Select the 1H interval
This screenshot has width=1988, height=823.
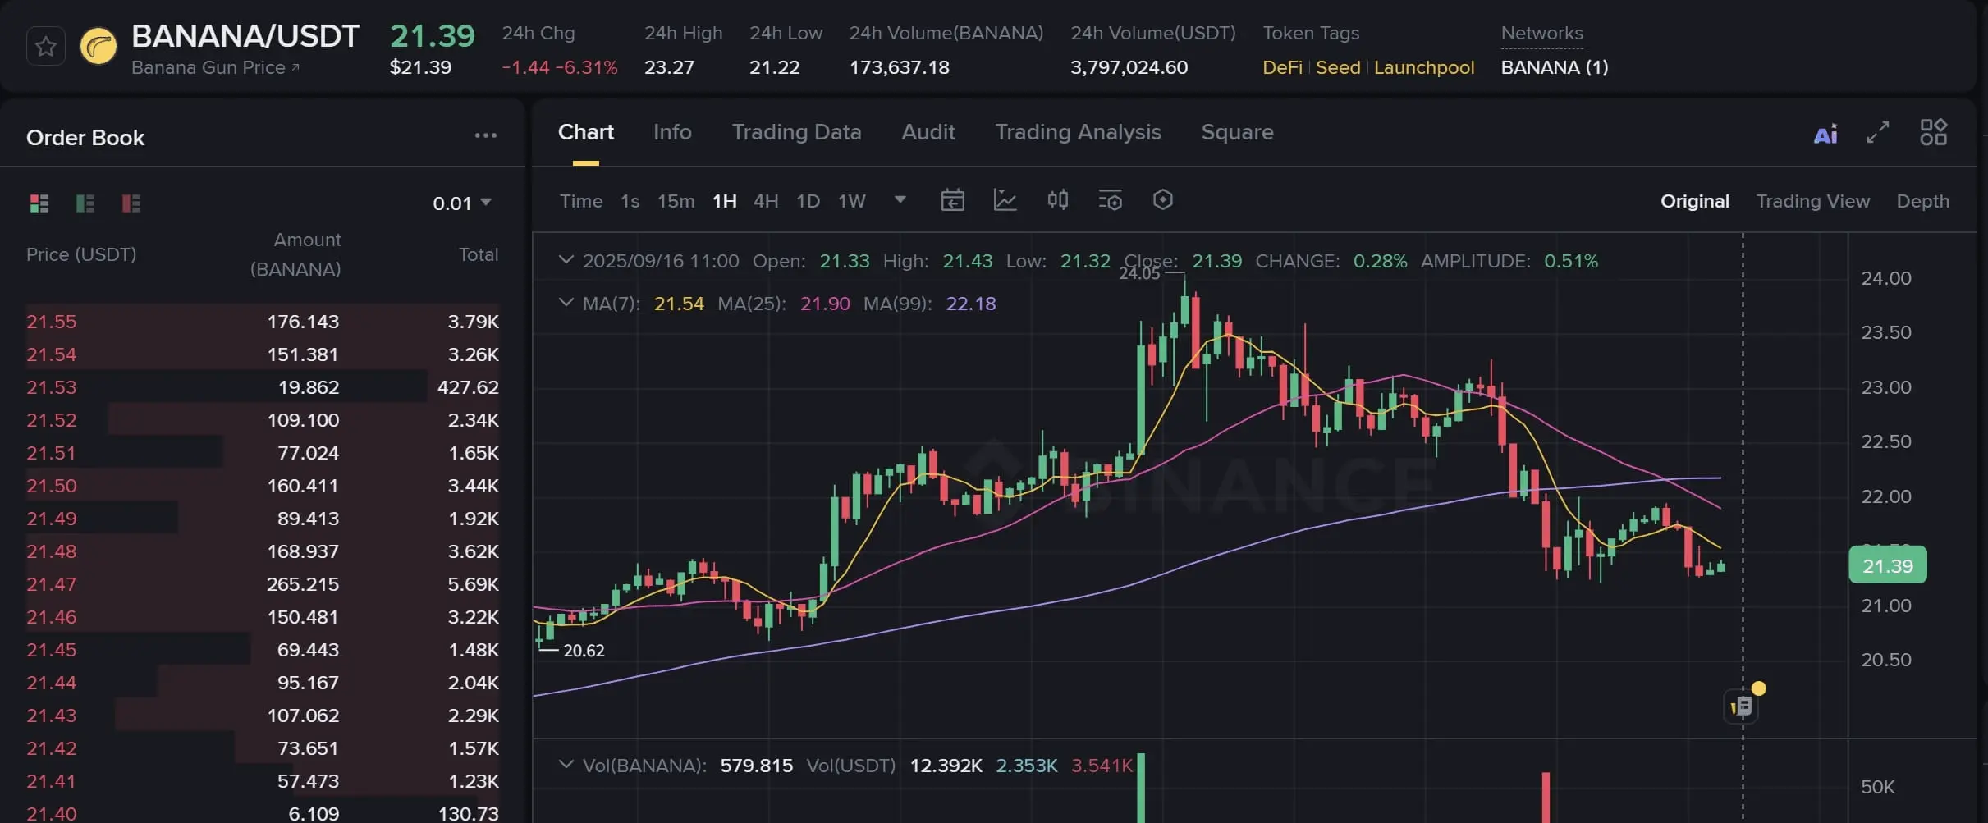pos(724,201)
